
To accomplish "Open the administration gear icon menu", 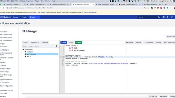I will click(x=168, y=17).
